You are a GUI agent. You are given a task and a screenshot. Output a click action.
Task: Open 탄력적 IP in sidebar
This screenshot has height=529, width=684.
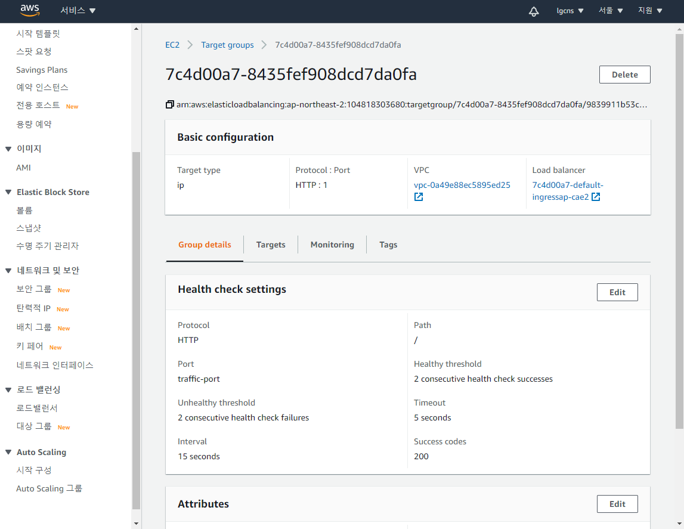pyautogui.click(x=33, y=308)
